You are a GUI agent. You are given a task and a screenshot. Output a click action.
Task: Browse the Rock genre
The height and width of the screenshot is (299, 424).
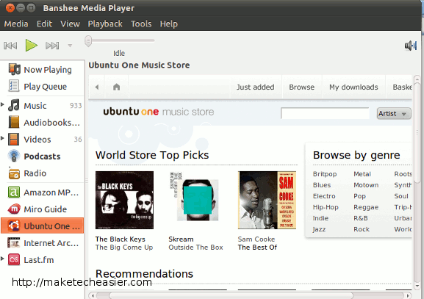[x=362, y=229]
